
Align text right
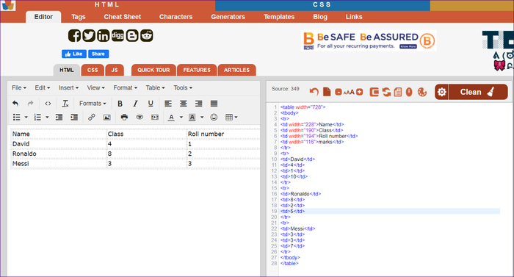(199, 104)
